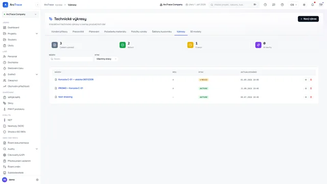Image resolution: width=327 pixels, height=184 pixels.
Task: Delete the Konzola C-01 – ukázka row
Action: coord(311,80)
